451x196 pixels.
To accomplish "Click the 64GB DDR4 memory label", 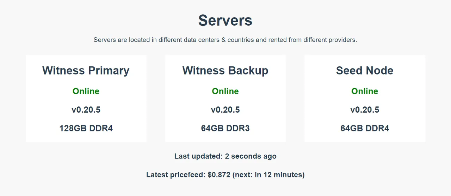I will 365,128.
